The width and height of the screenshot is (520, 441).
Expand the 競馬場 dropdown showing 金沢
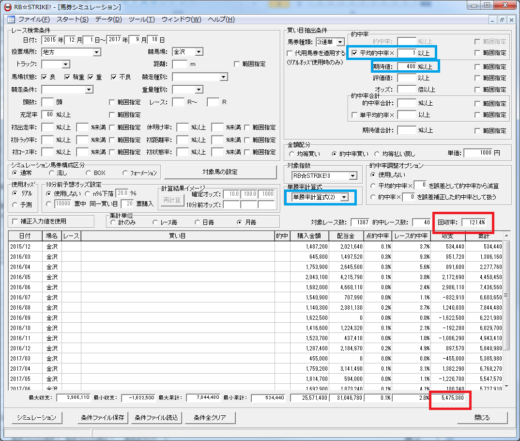pyautogui.click(x=199, y=52)
